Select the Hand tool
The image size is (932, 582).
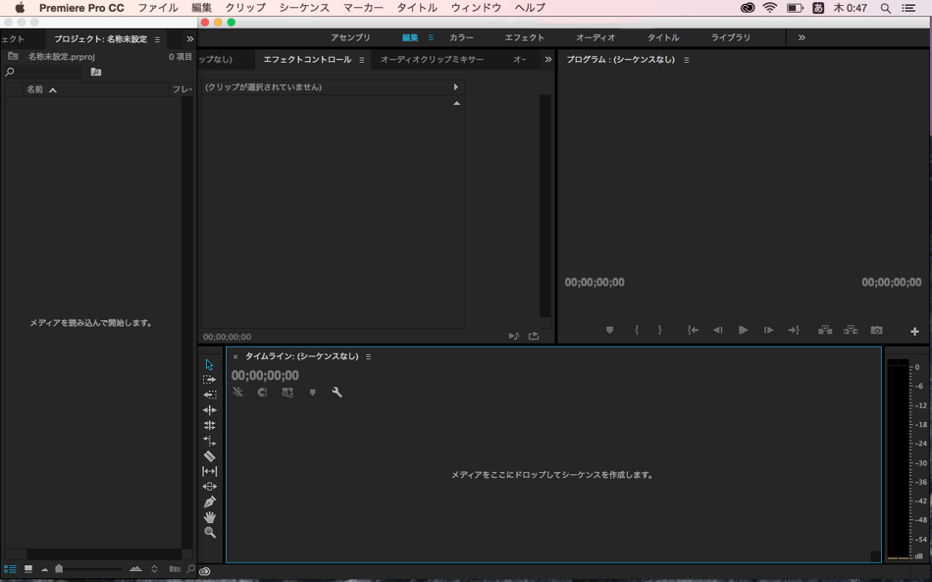(x=209, y=517)
